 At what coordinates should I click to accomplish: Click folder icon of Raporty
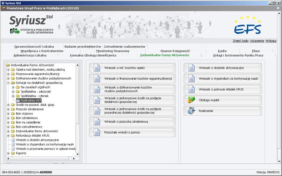[x=13, y=153]
